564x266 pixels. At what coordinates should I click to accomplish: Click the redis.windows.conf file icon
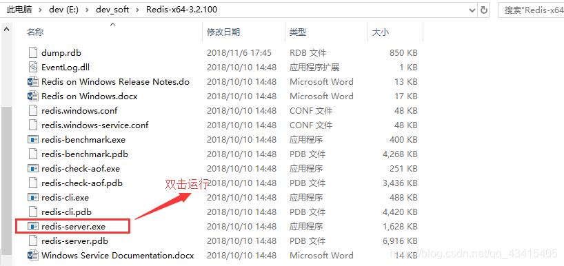click(x=33, y=111)
